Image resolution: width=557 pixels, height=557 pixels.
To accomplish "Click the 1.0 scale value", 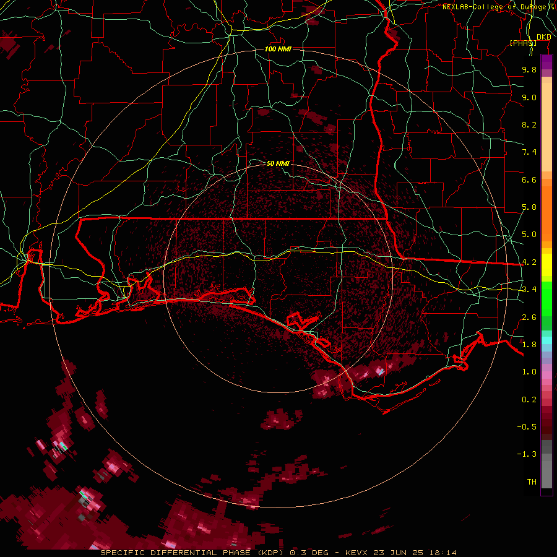I will (529, 372).
